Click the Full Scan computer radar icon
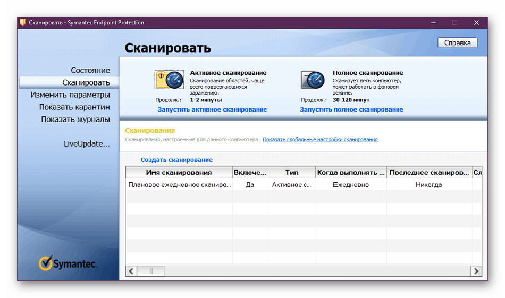This screenshot has width=505, height=298. pos(313,80)
